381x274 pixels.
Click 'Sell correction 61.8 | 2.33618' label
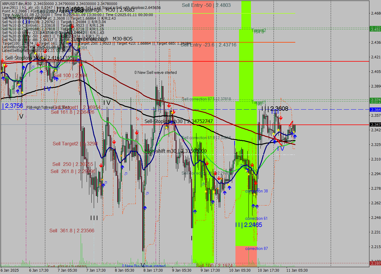tap(206, 138)
